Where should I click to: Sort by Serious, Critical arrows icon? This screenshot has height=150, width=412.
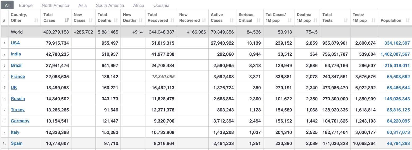[x=259, y=20]
